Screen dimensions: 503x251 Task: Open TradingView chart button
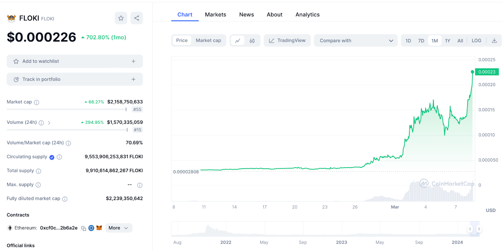pyautogui.click(x=287, y=41)
